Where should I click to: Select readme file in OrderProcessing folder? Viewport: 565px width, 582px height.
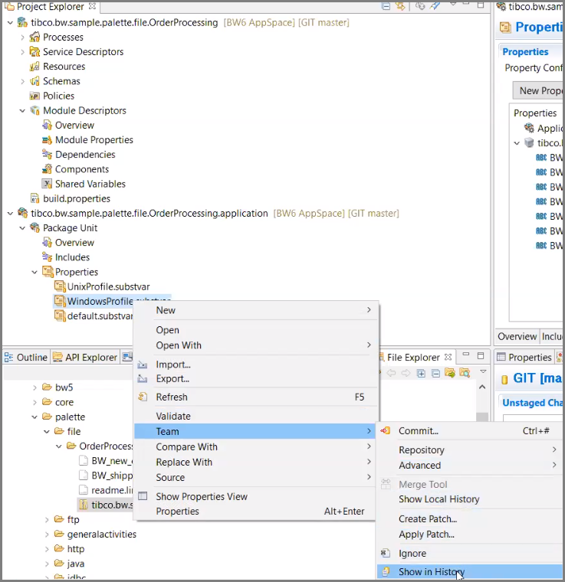coord(106,490)
